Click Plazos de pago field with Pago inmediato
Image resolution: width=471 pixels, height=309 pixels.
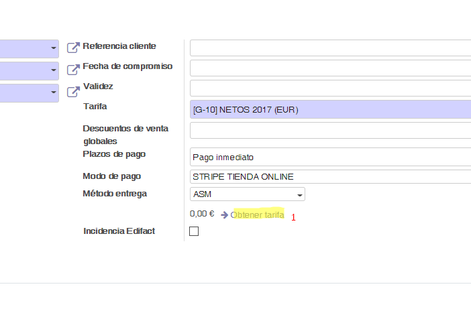point(330,157)
